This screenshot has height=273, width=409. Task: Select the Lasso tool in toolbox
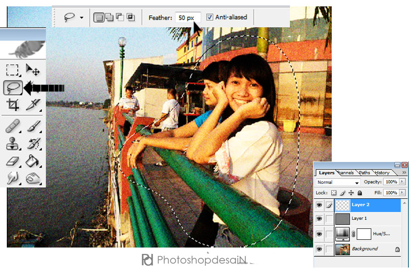tap(13, 87)
